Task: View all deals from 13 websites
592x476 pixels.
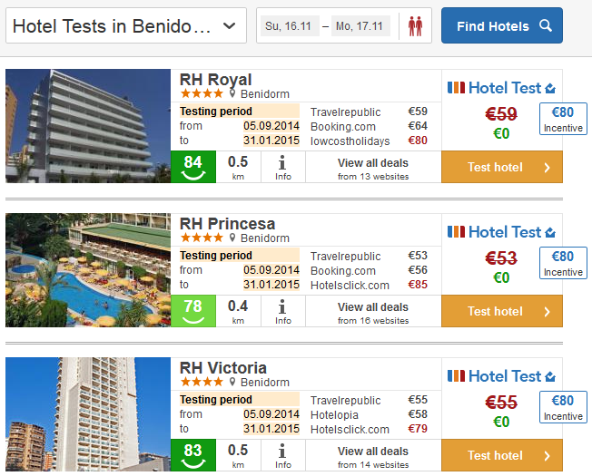Action: pyautogui.click(x=373, y=168)
